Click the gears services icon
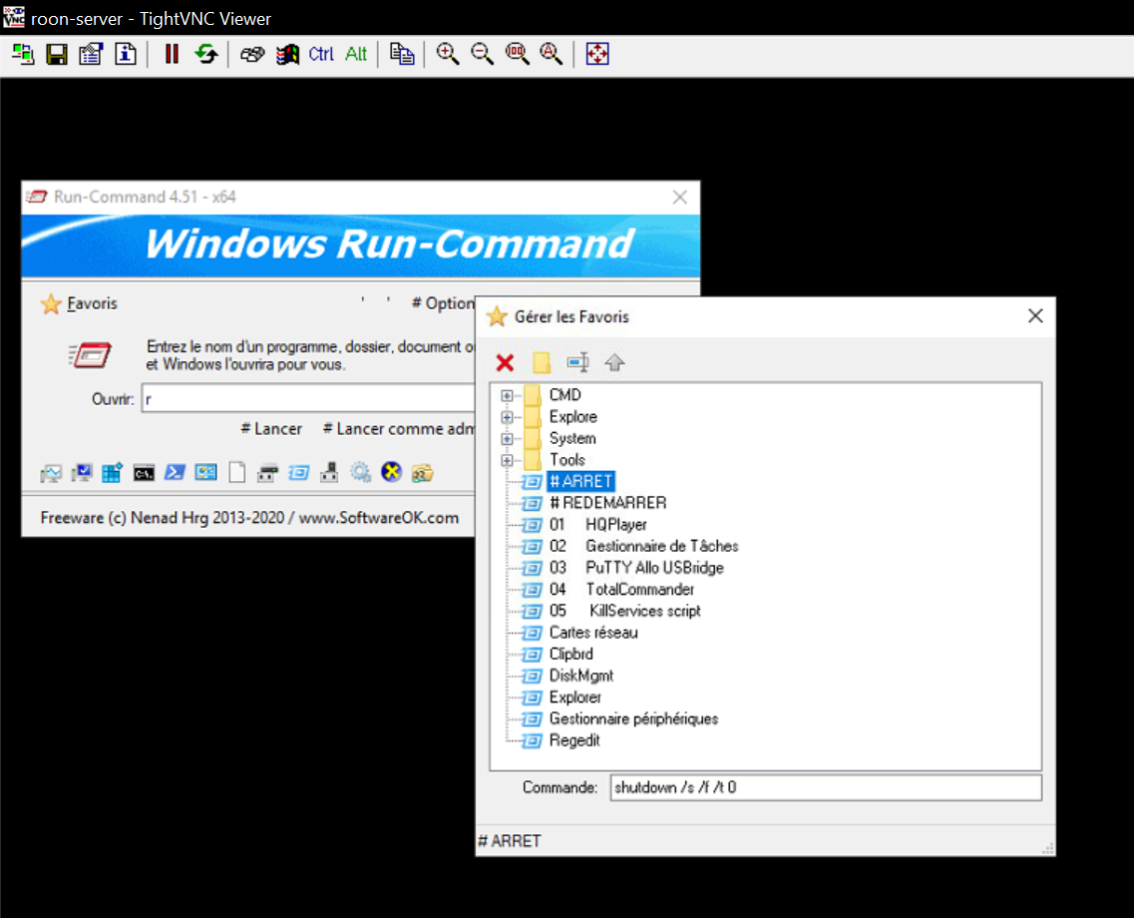Image resolution: width=1134 pixels, height=918 pixels. click(360, 473)
